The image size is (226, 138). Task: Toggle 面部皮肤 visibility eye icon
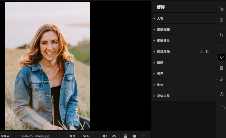(206, 52)
